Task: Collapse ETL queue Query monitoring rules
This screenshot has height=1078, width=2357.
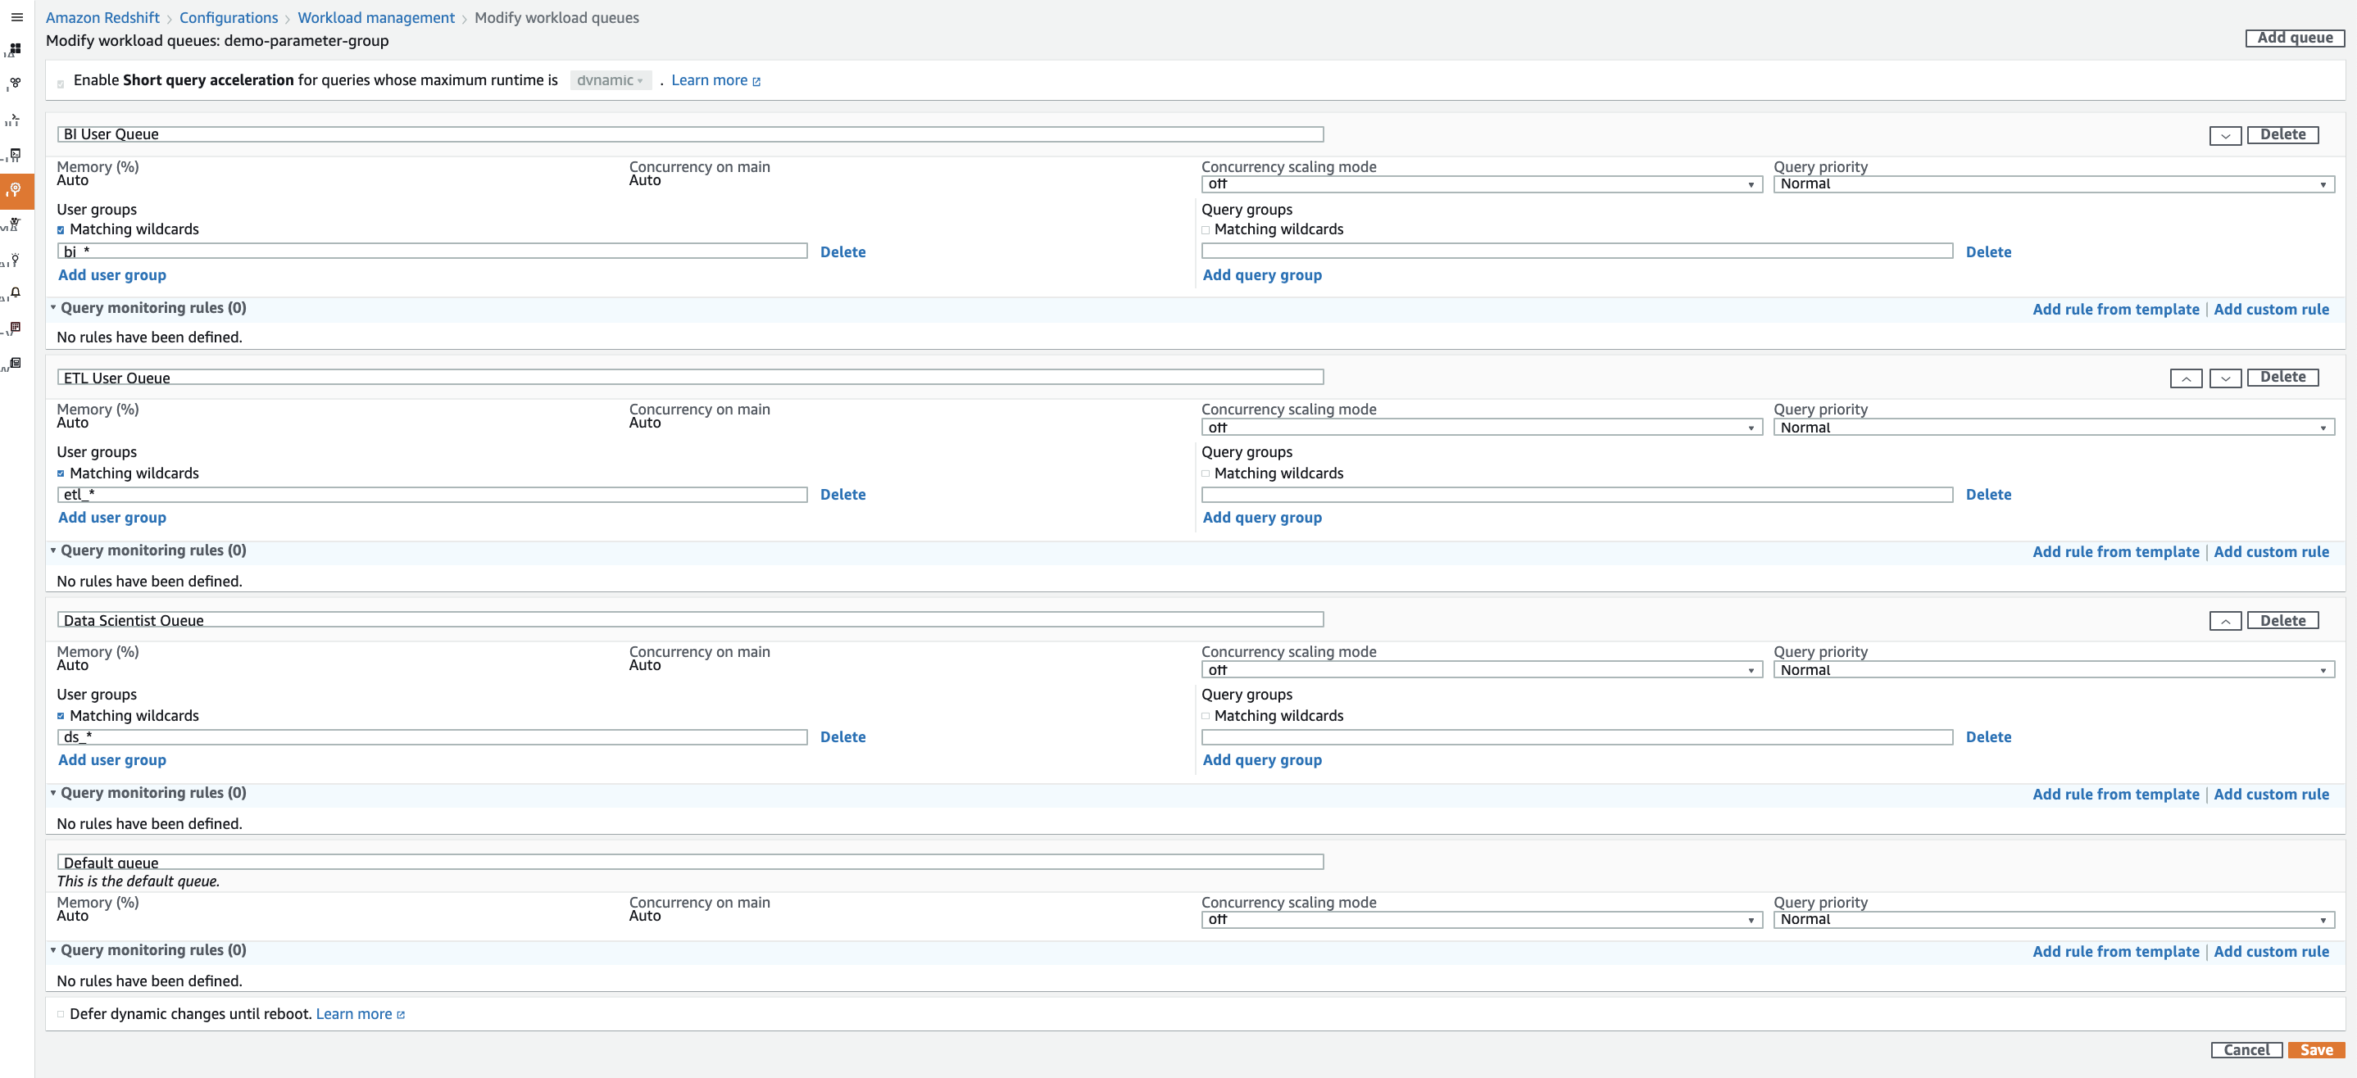Action: click(53, 550)
